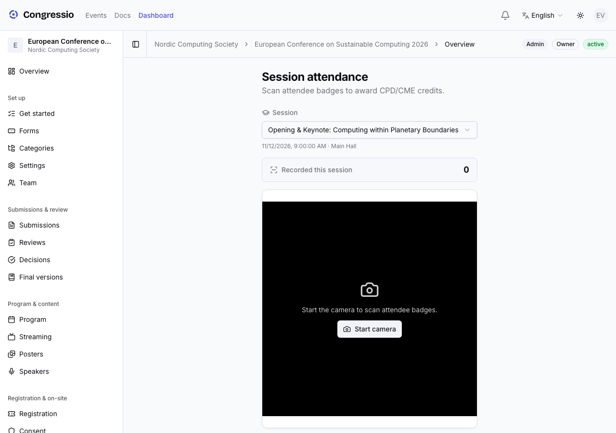The image size is (616, 433).
Task: Click the Get started checklist icon
Action: 12,114
